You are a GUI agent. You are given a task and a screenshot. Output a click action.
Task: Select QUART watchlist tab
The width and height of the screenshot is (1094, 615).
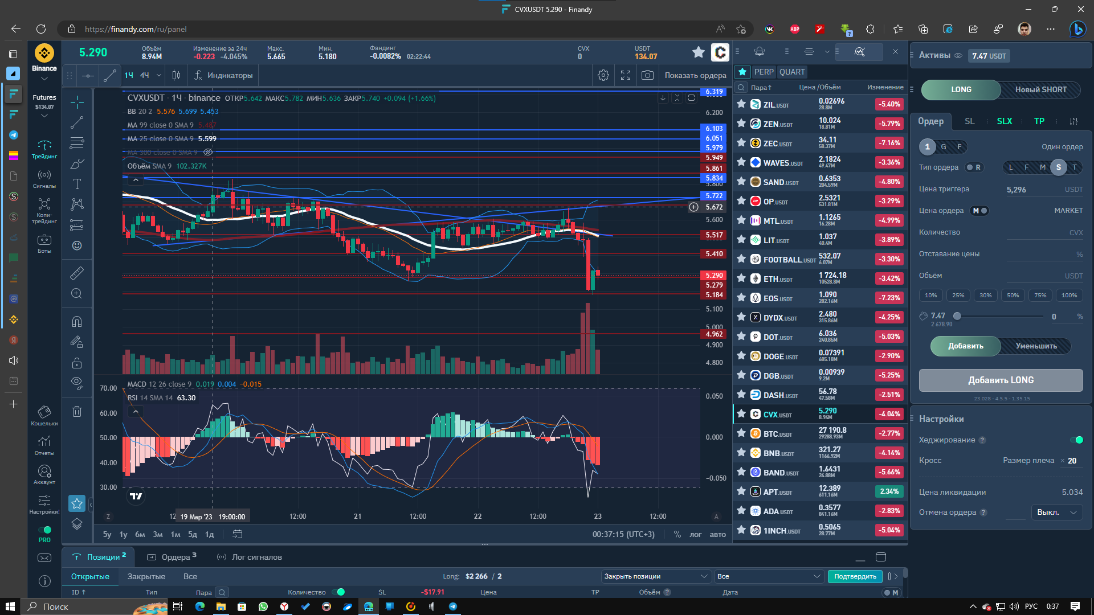792,72
